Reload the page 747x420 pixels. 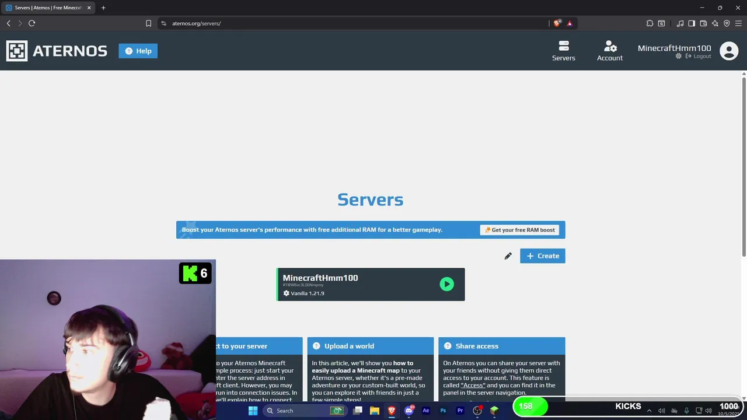click(32, 23)
